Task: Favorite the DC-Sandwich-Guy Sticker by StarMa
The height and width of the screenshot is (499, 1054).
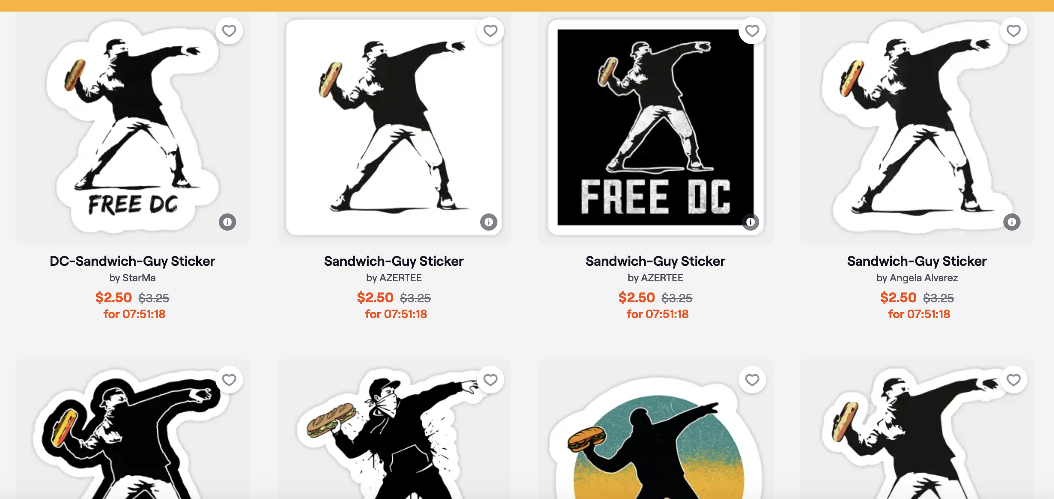Action: [229, 31]
